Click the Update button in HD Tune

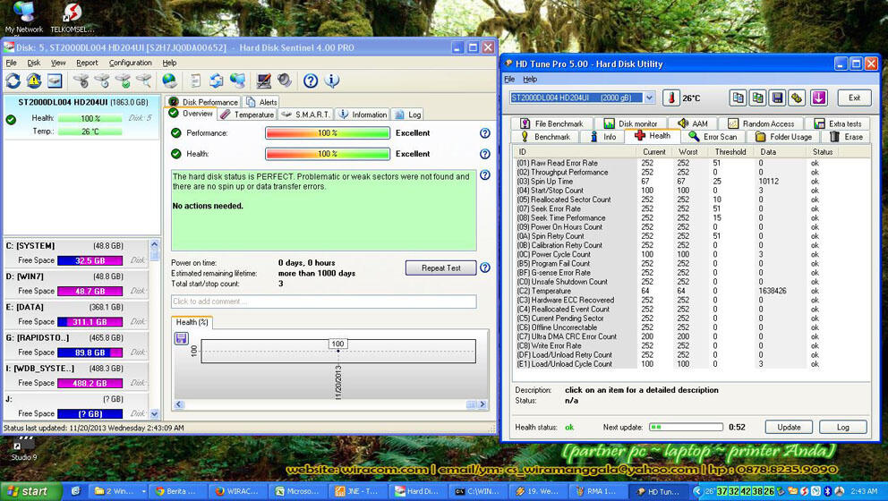point(789,428)
